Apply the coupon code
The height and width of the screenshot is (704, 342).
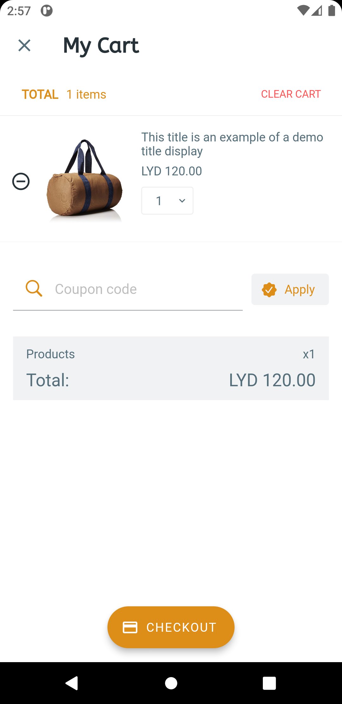tap(290, 290)
